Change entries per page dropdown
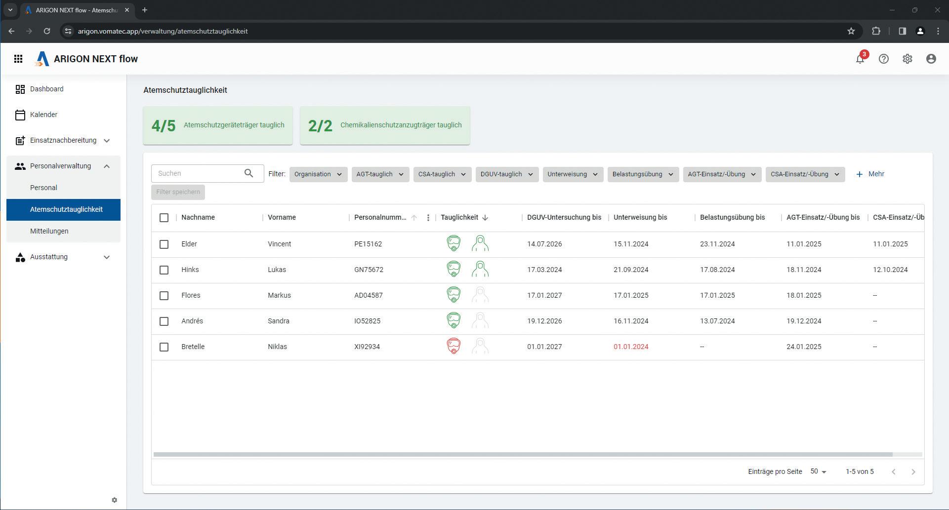Image resolution: width=949 pixels, height=510 pixels. [x=818, y=471]
